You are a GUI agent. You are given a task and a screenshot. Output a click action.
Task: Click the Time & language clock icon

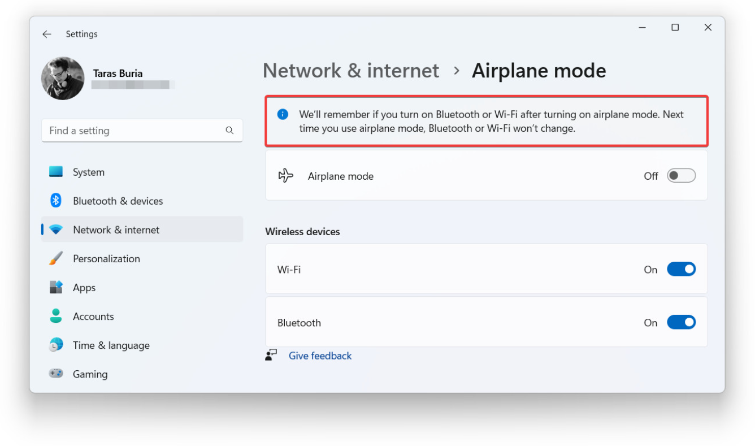click(x=56, y=345)
